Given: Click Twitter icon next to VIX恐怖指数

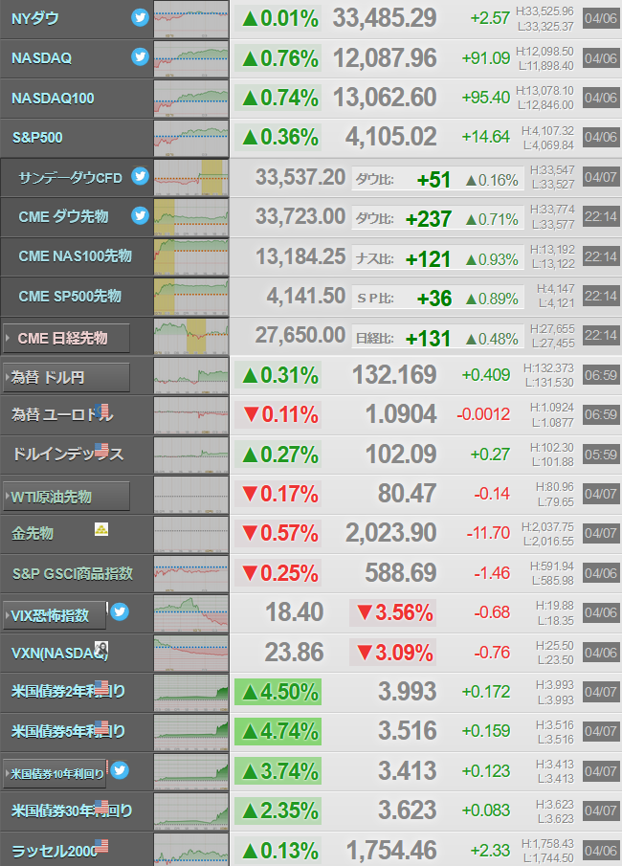Looking at the screenshot, I should 120,611.
